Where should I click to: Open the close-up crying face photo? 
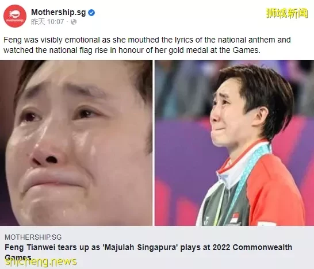76,143
